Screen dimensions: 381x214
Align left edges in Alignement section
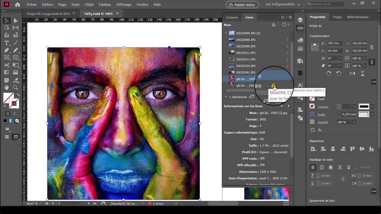[323, 149]
